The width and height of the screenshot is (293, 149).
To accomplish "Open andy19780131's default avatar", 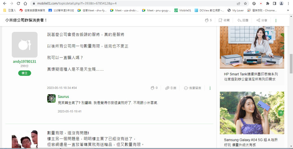I will (x=25, y=45).
